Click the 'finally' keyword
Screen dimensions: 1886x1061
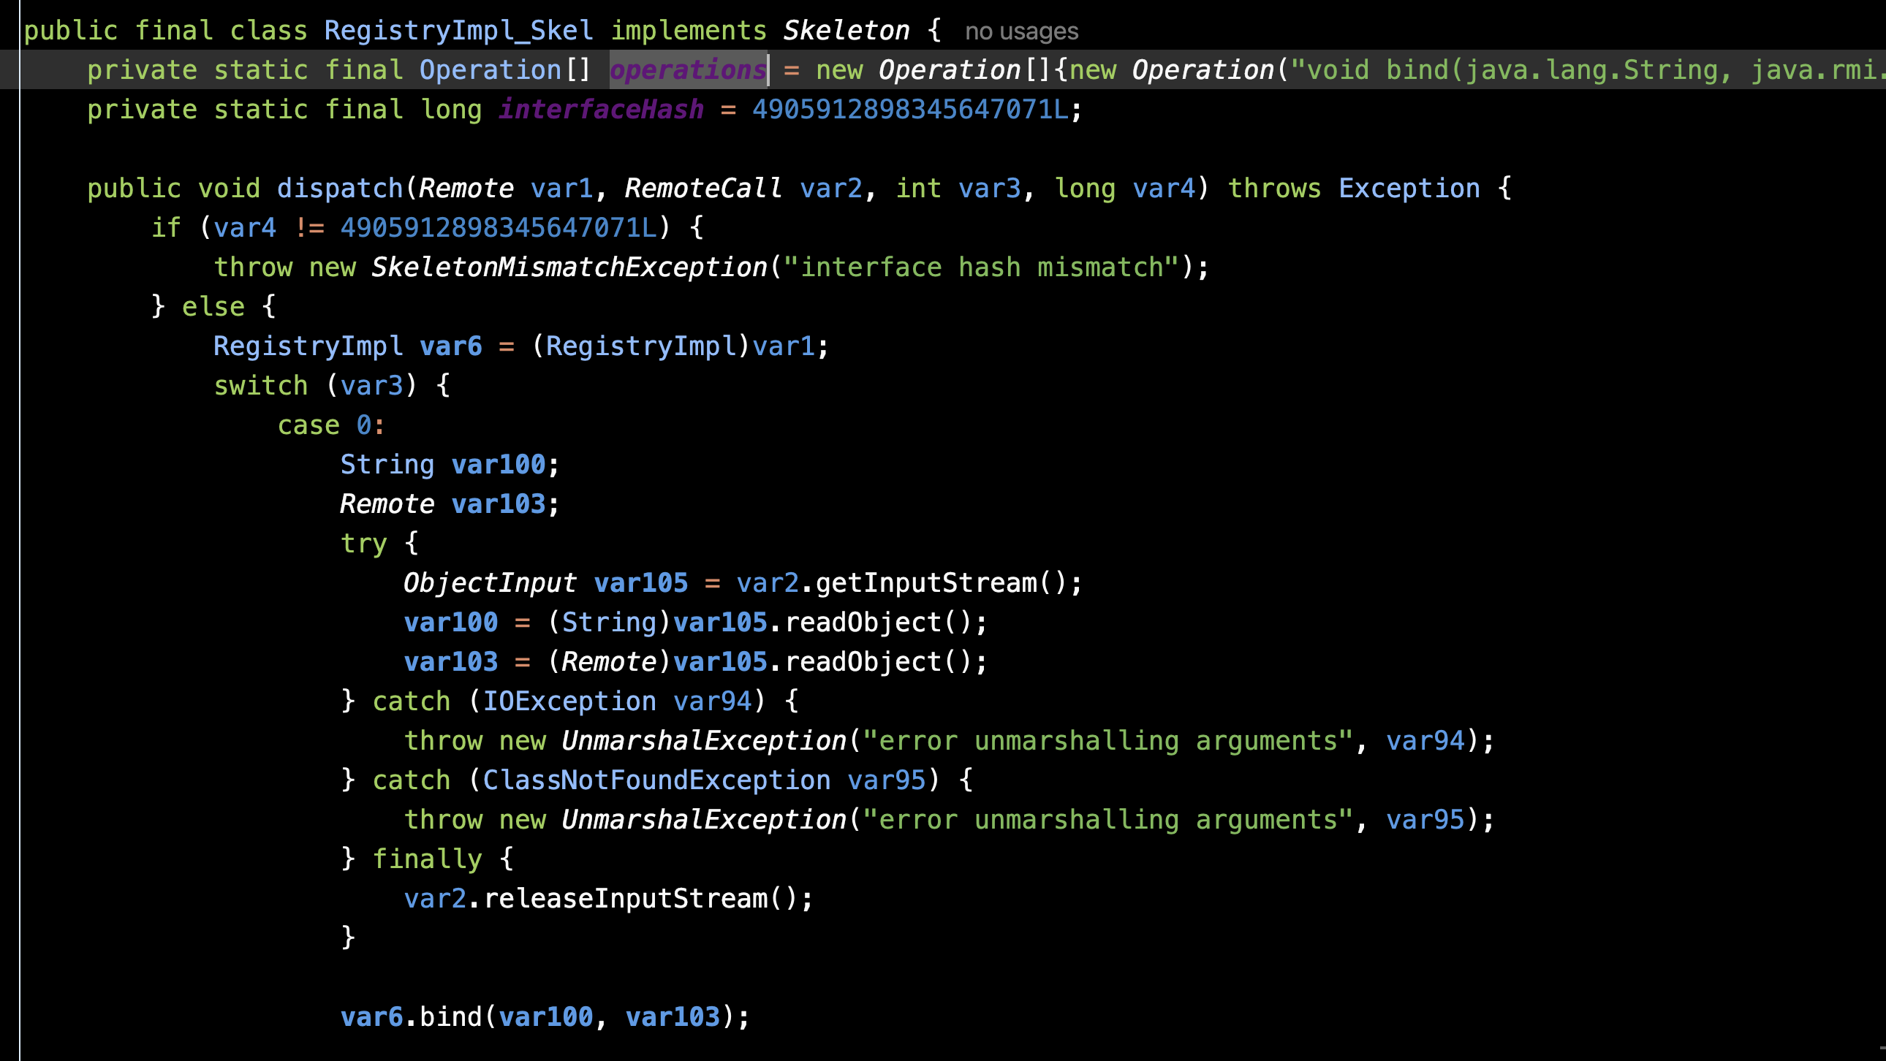click(427, 860)
